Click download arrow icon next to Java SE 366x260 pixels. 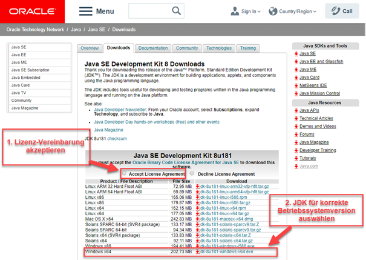pos(296,54)
